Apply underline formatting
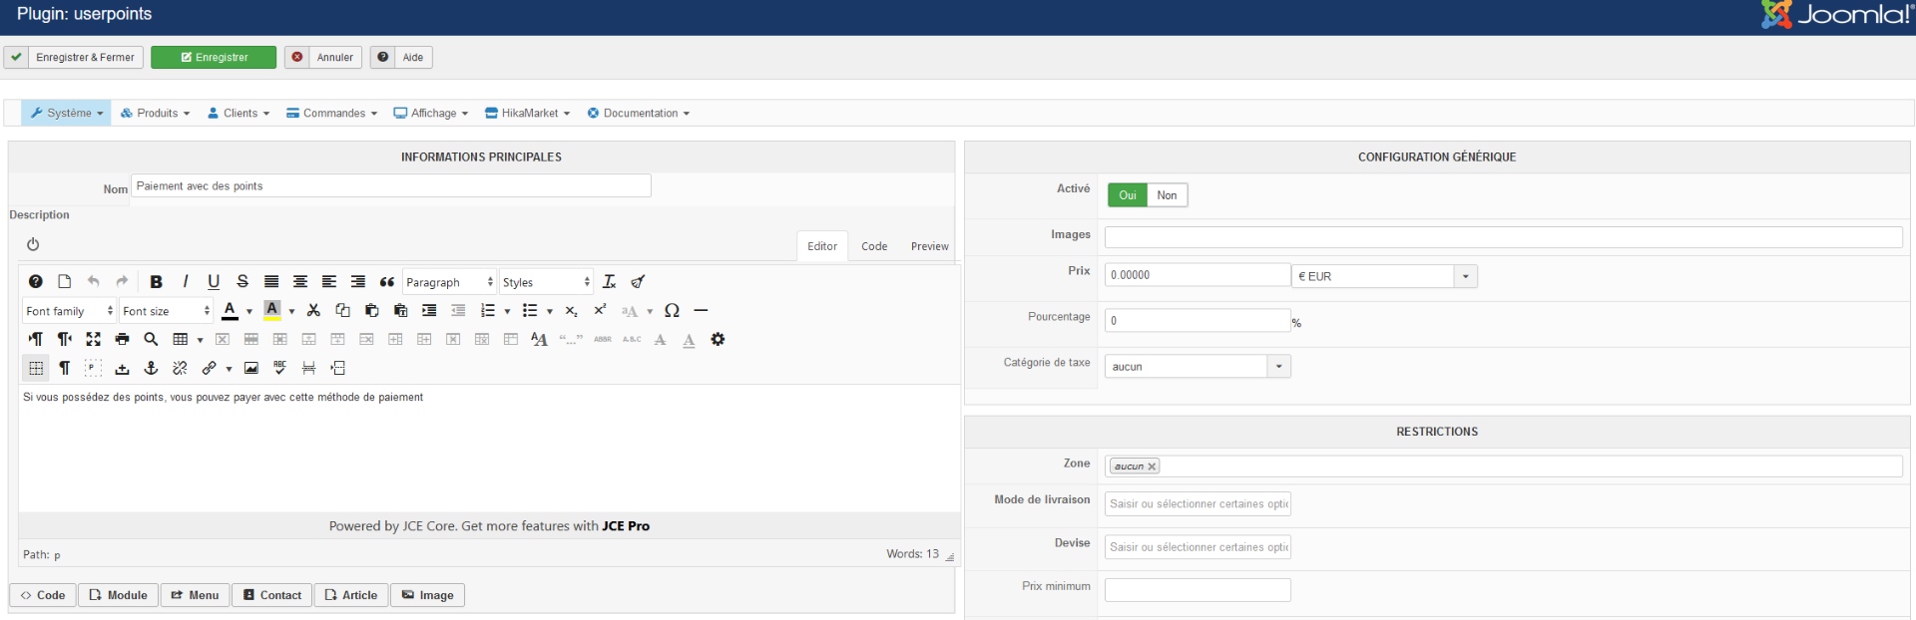Image resolution: width=1916 pixels, height=620 pixels. [214, 282]
